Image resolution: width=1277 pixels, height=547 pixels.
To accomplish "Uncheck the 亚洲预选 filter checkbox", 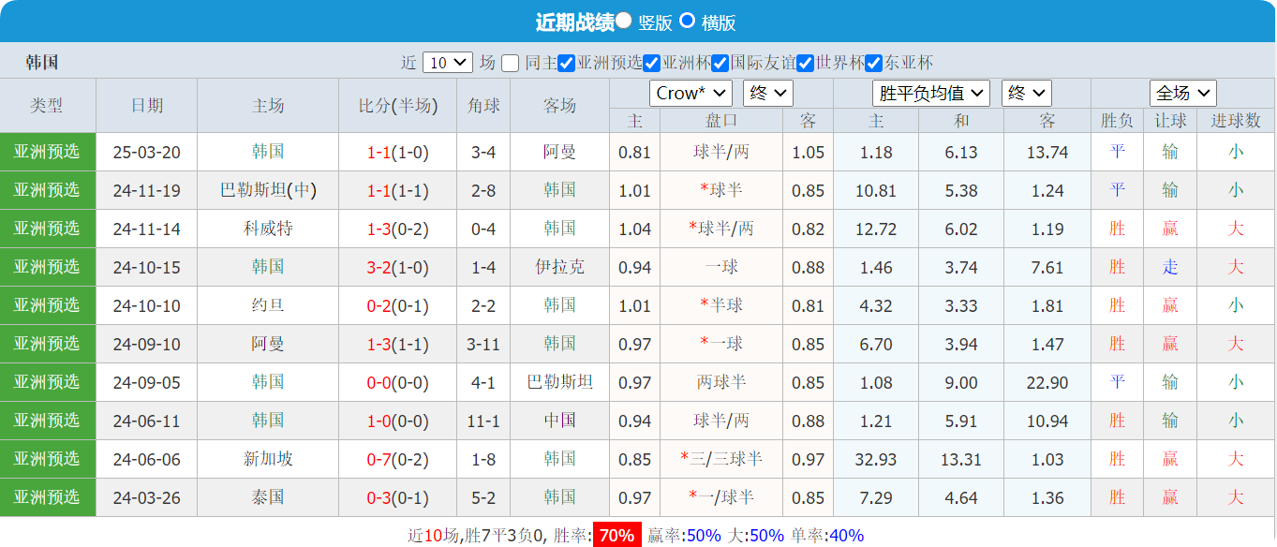I will pos(568,65).
